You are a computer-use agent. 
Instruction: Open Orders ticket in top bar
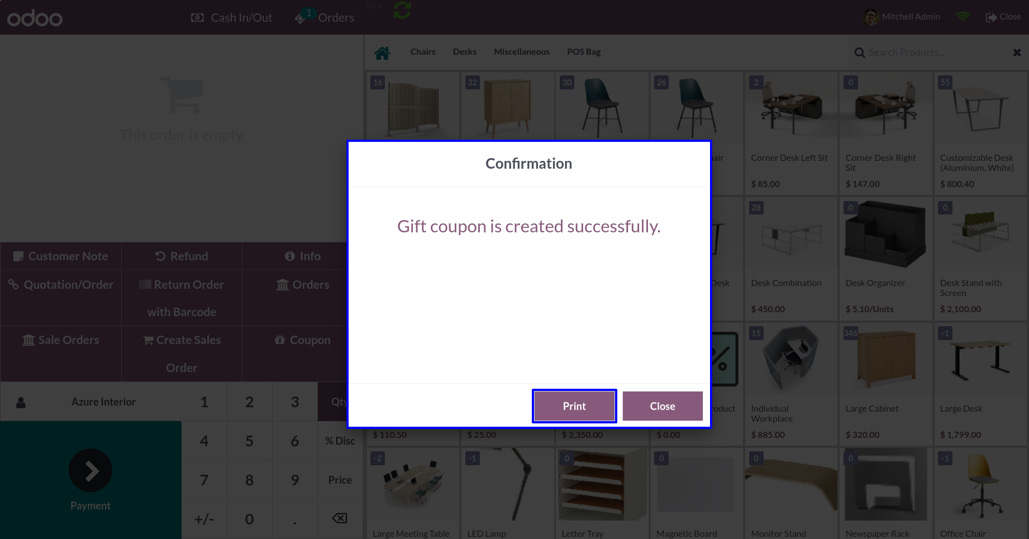pyautogui.click(x=325, y=17)
